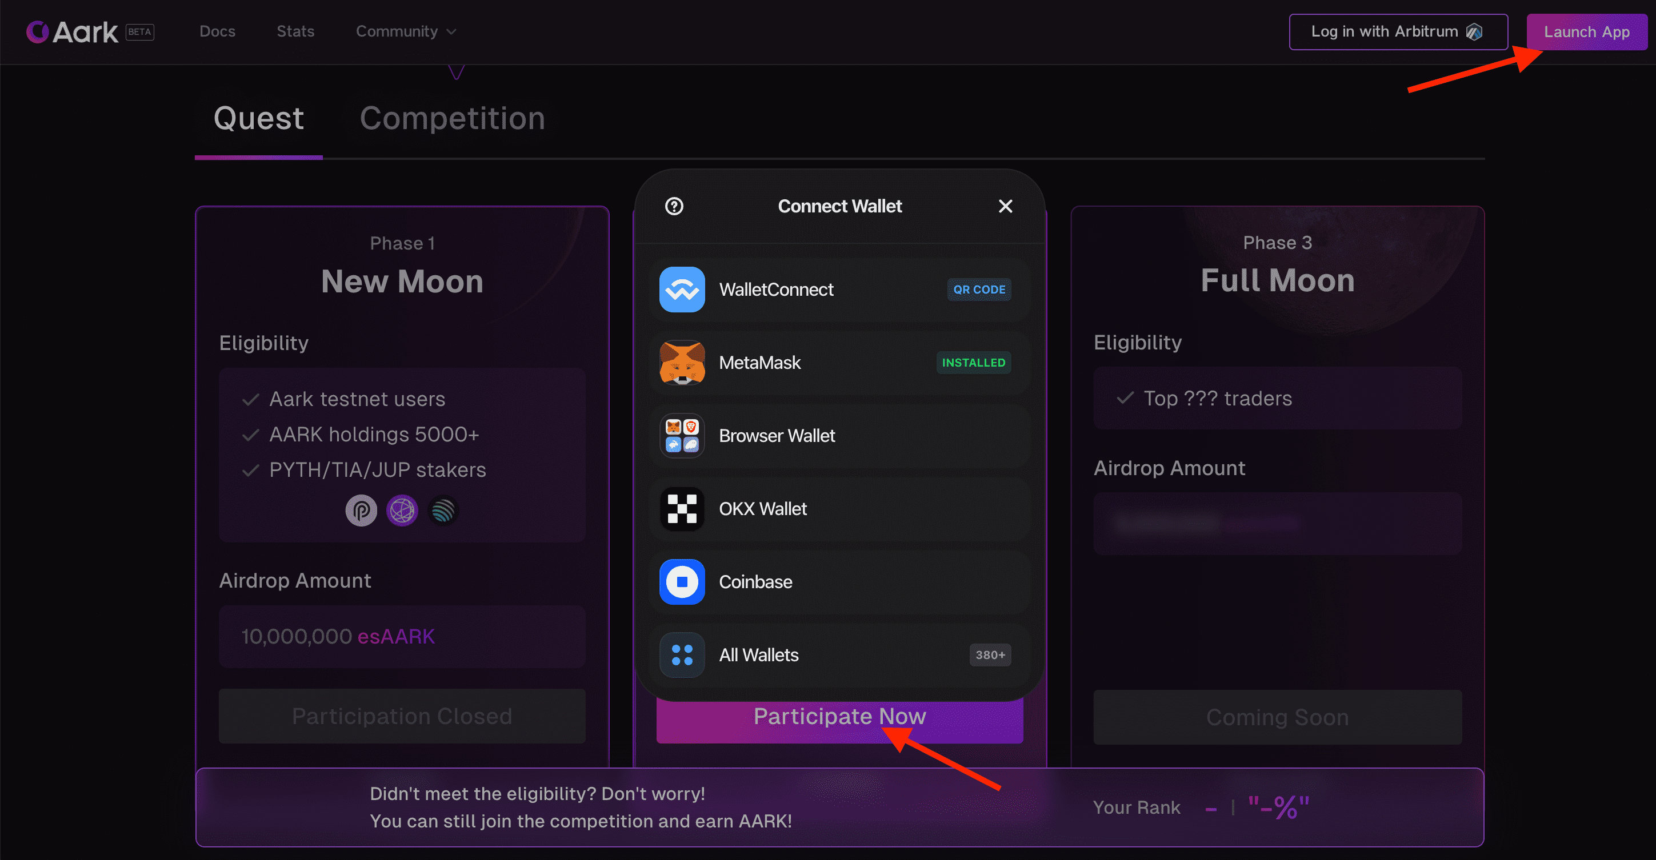The height and width of the screenshot is (860, 1656).
Task: Switch to the Competition tab
Action: point(453,118)
